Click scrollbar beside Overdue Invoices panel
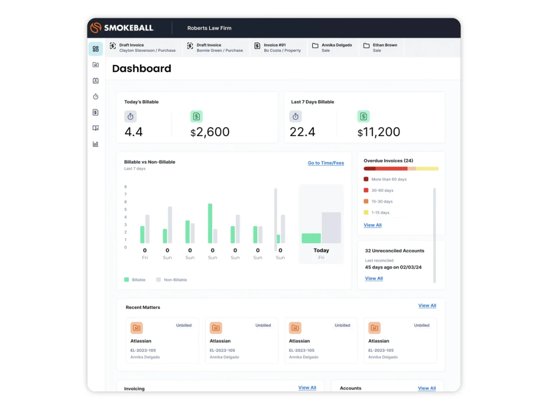This screenshot has height=408, width=547. click(x=434, y=235)
